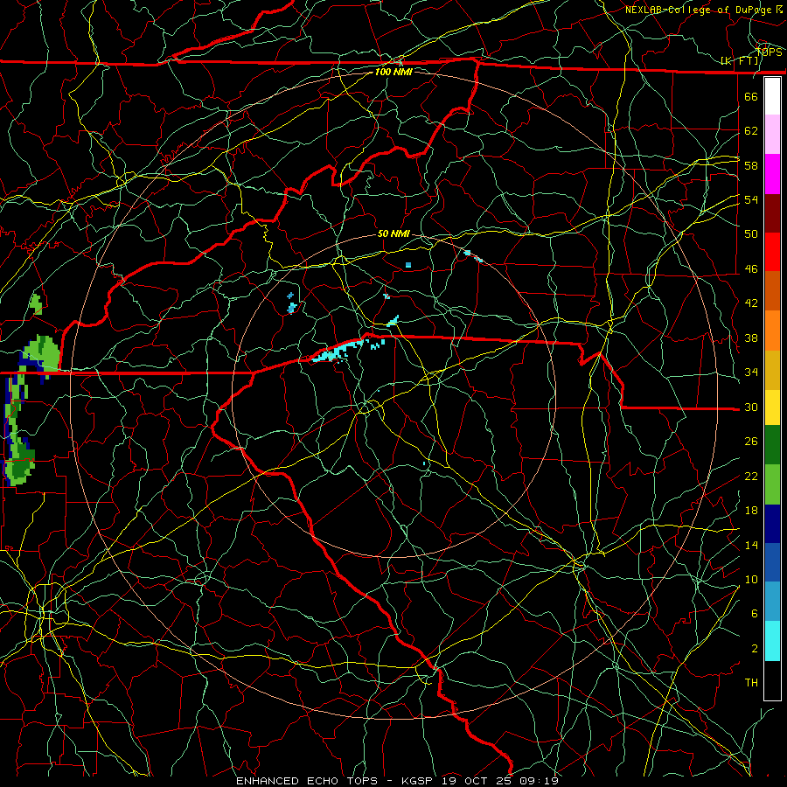This screenshot has width=787, height=787.
Task: Click the light pink legend swatch
Action: [772, 135]
